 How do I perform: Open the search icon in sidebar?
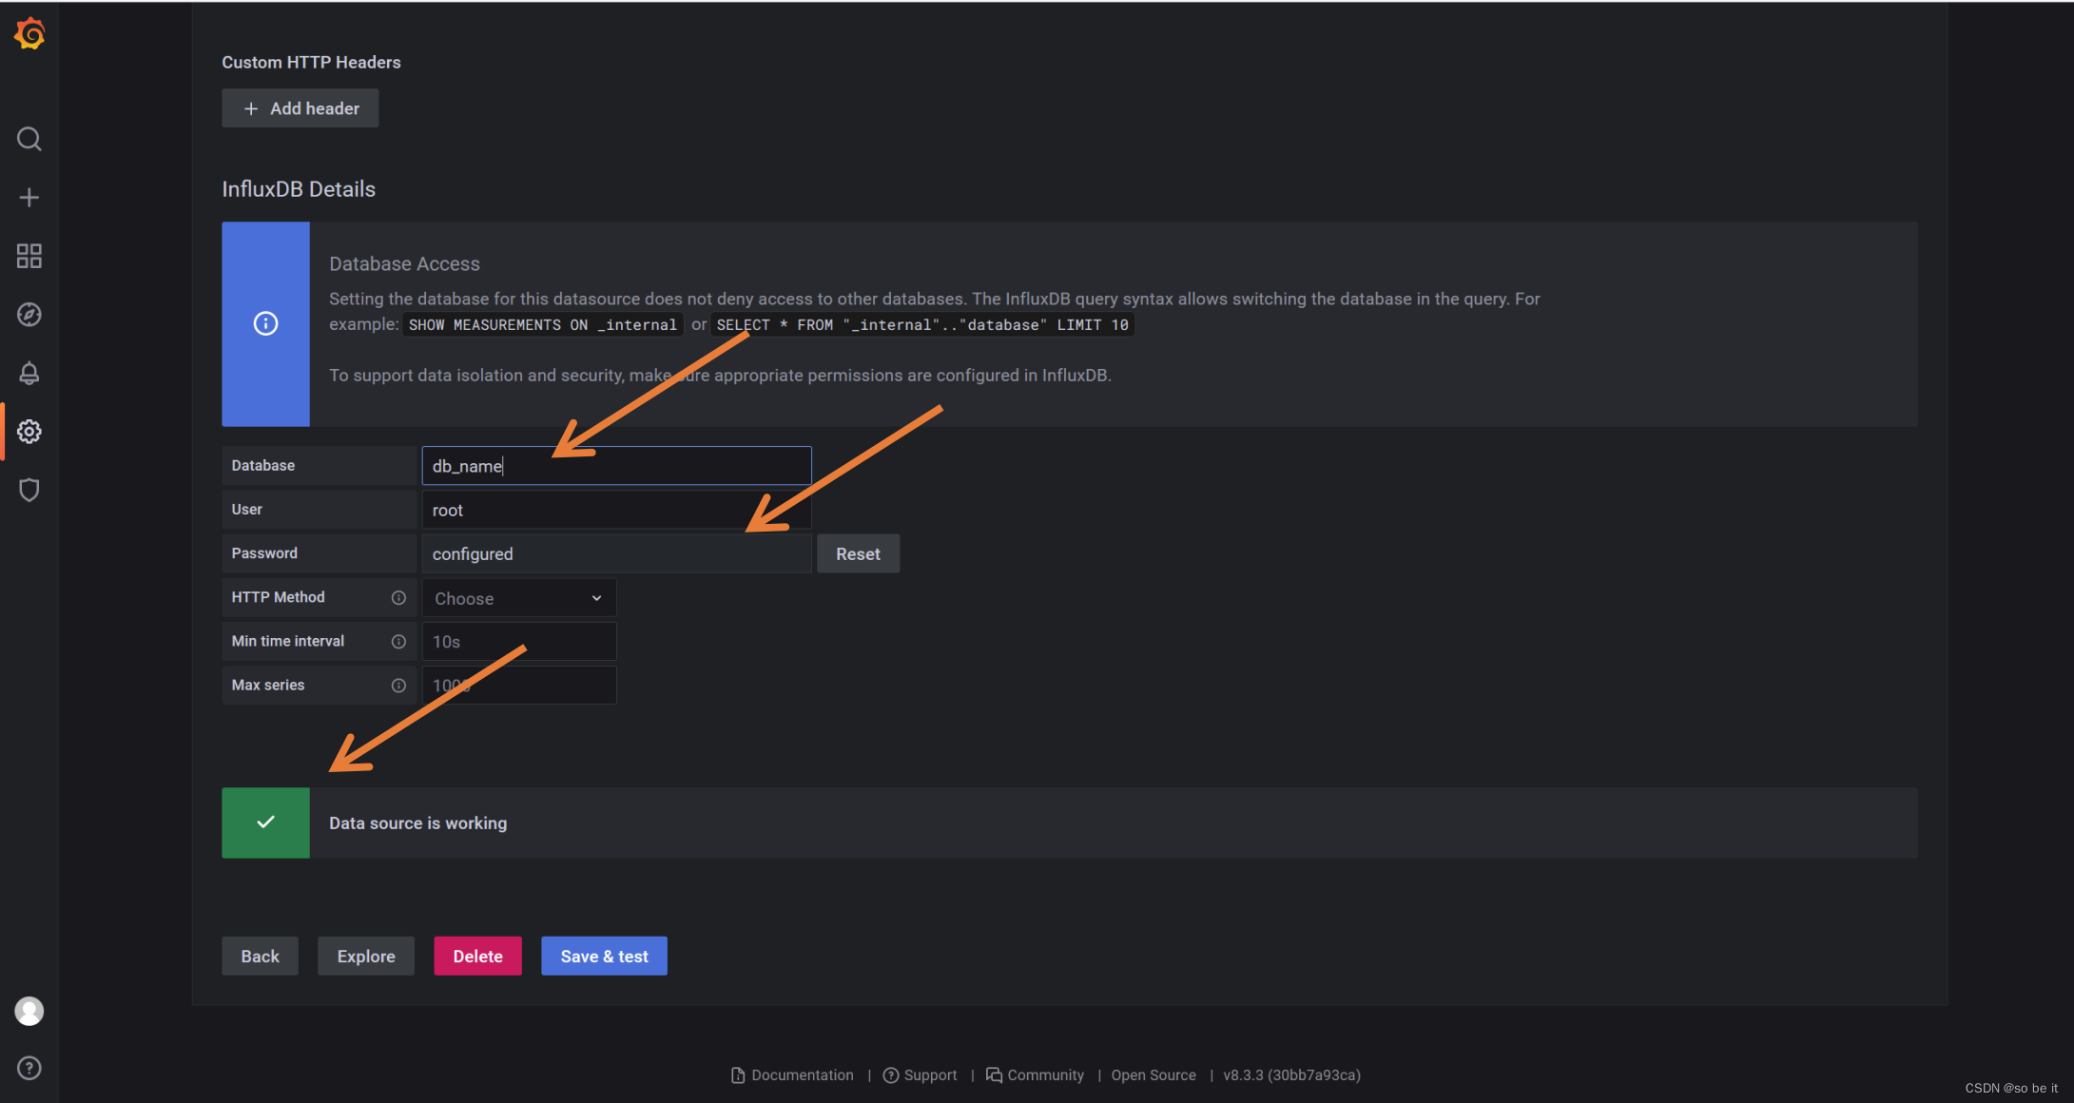[x=29, y=139]
